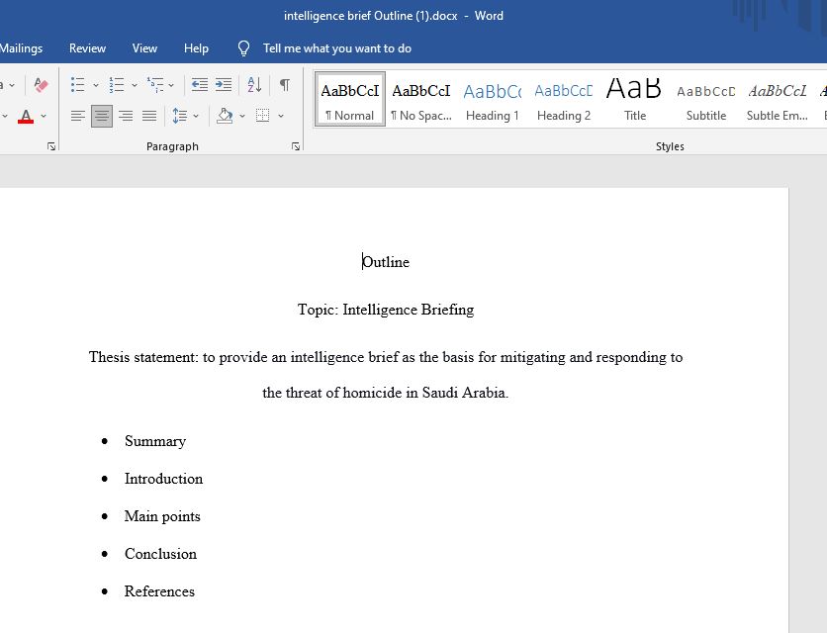Open the View ribbon tab
The width and height of the screenshot is (827, 633).
coord(144,47)
